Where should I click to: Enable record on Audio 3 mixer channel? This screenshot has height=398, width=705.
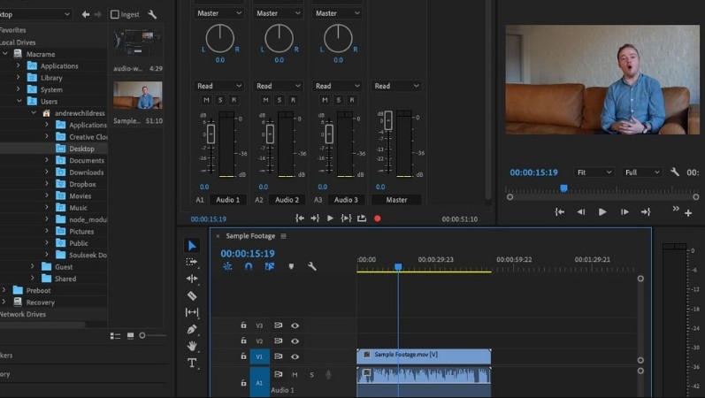pos(352,100)
